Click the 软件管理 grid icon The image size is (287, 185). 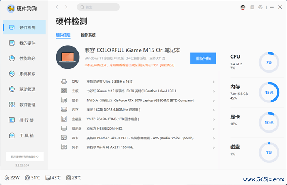pyautogui.click(x=12, y=105)
